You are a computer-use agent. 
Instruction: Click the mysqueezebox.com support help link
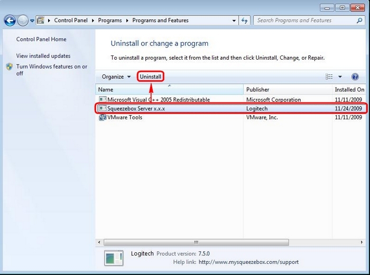tap(248, 262)
